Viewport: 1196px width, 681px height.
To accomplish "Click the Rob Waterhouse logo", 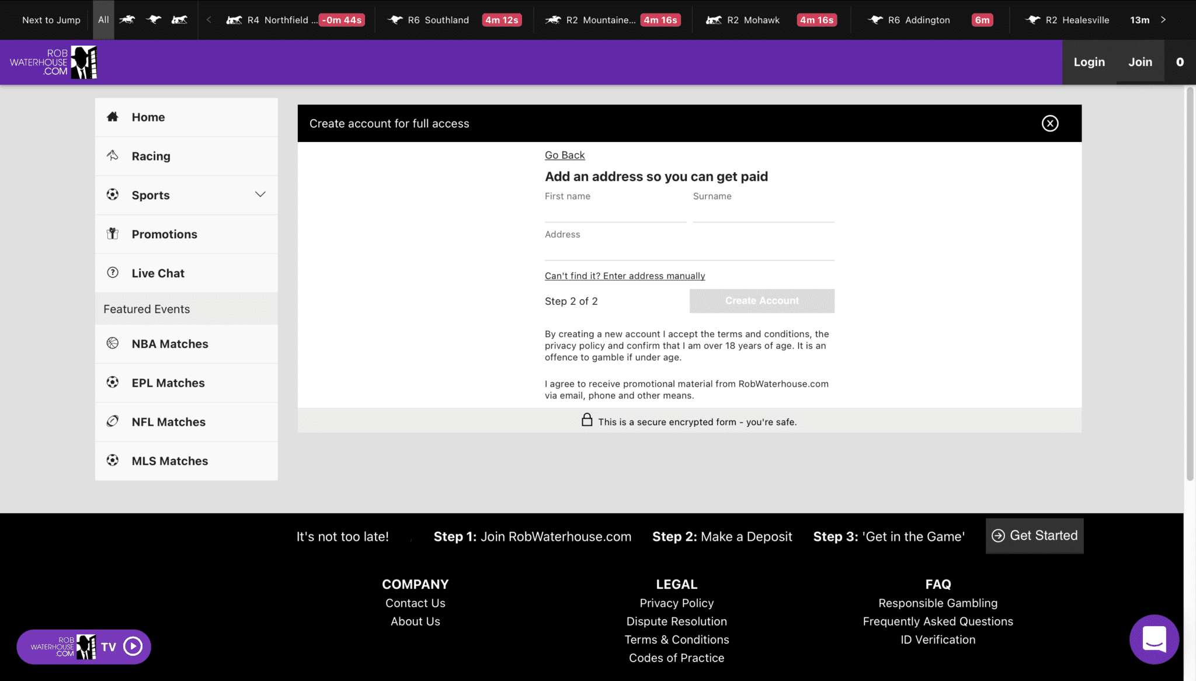I will [53, 62].
